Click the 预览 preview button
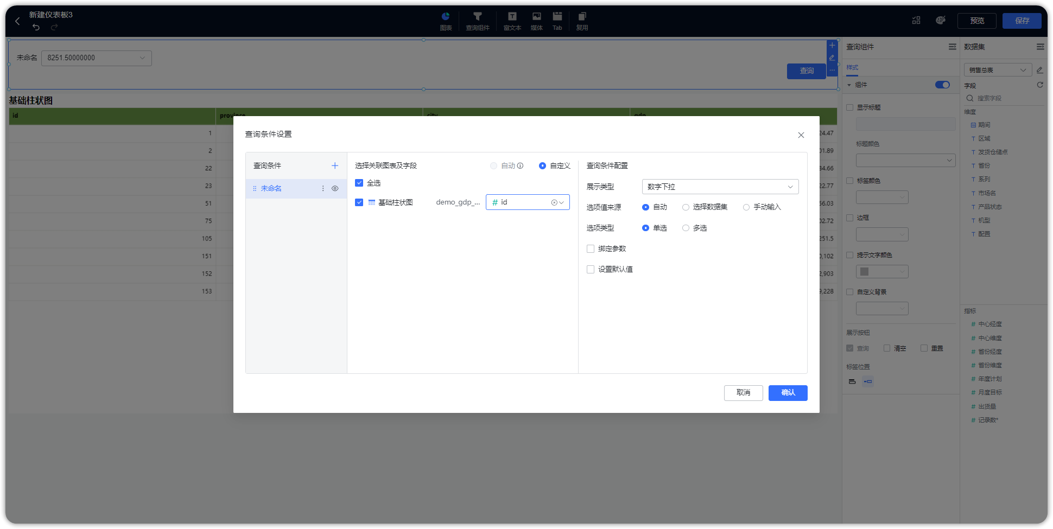 pos(977,21)
